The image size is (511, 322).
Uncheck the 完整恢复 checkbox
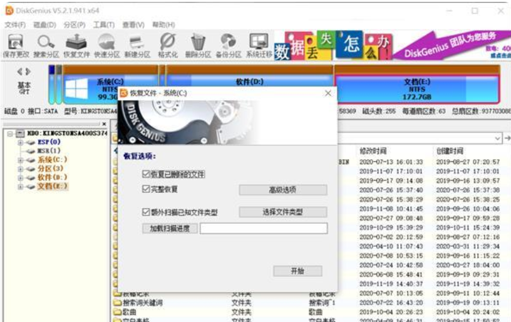pyautogui.click(x=146, y=189)
